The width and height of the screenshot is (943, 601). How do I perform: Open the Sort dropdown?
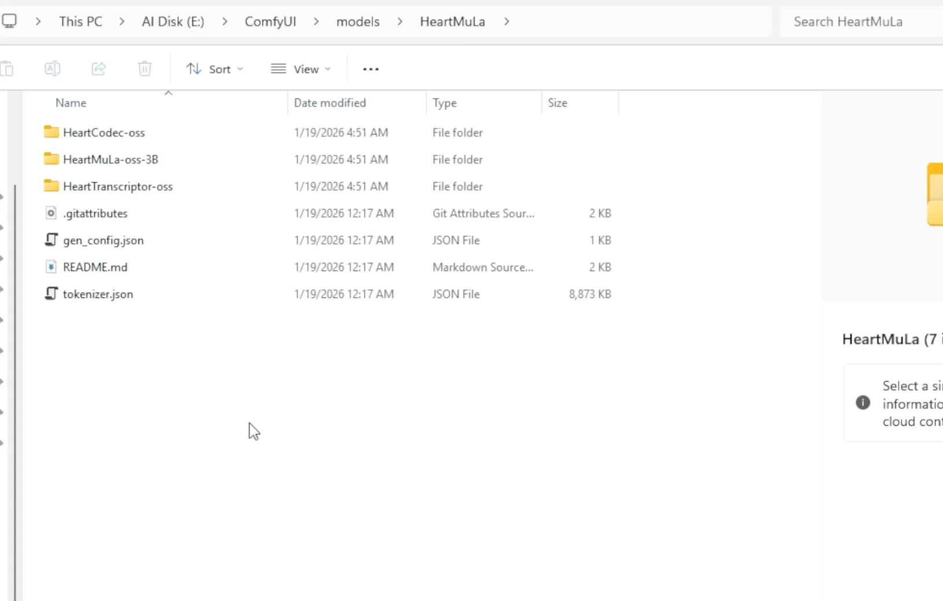pyautogui.click(x=214, y=68)
